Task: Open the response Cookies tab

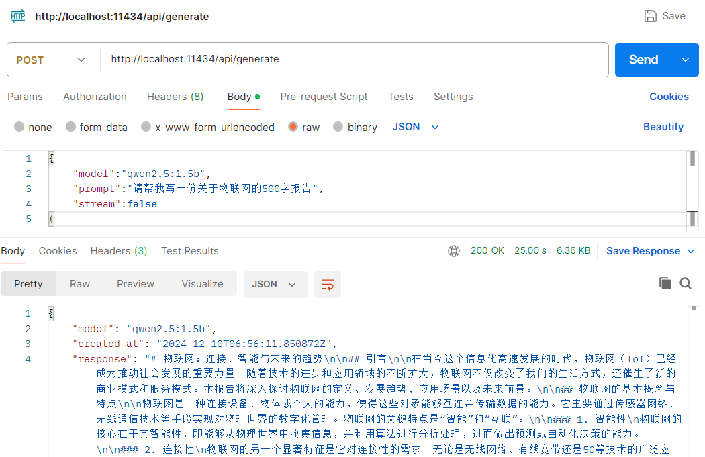Action: coord(58,251)
